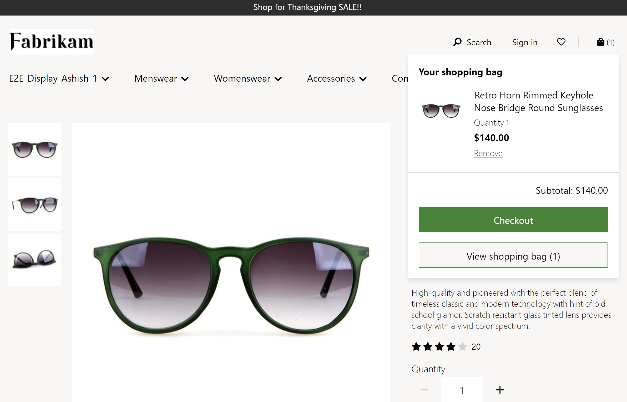Click the minus icon to decrease quantity
This screenshot has width=627, height=402.
[x=424, y=390]
